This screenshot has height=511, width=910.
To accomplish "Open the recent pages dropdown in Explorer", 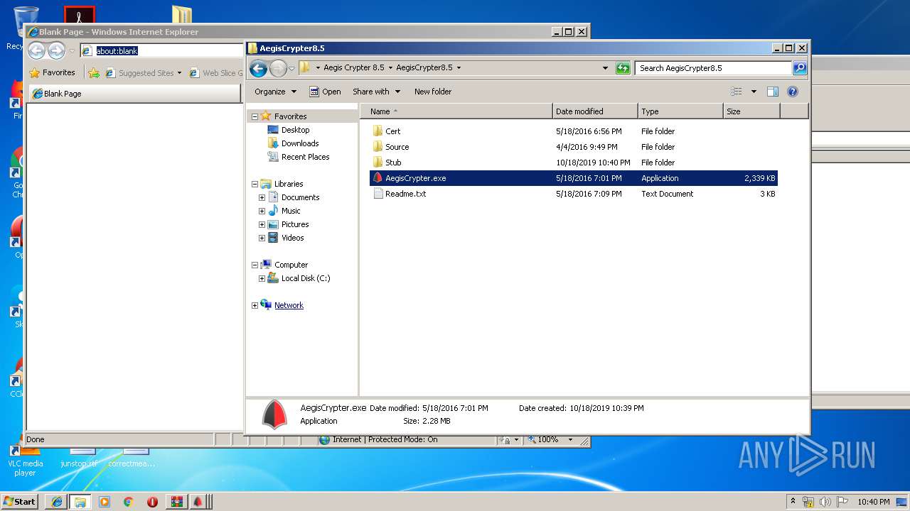I will point(291,69).
